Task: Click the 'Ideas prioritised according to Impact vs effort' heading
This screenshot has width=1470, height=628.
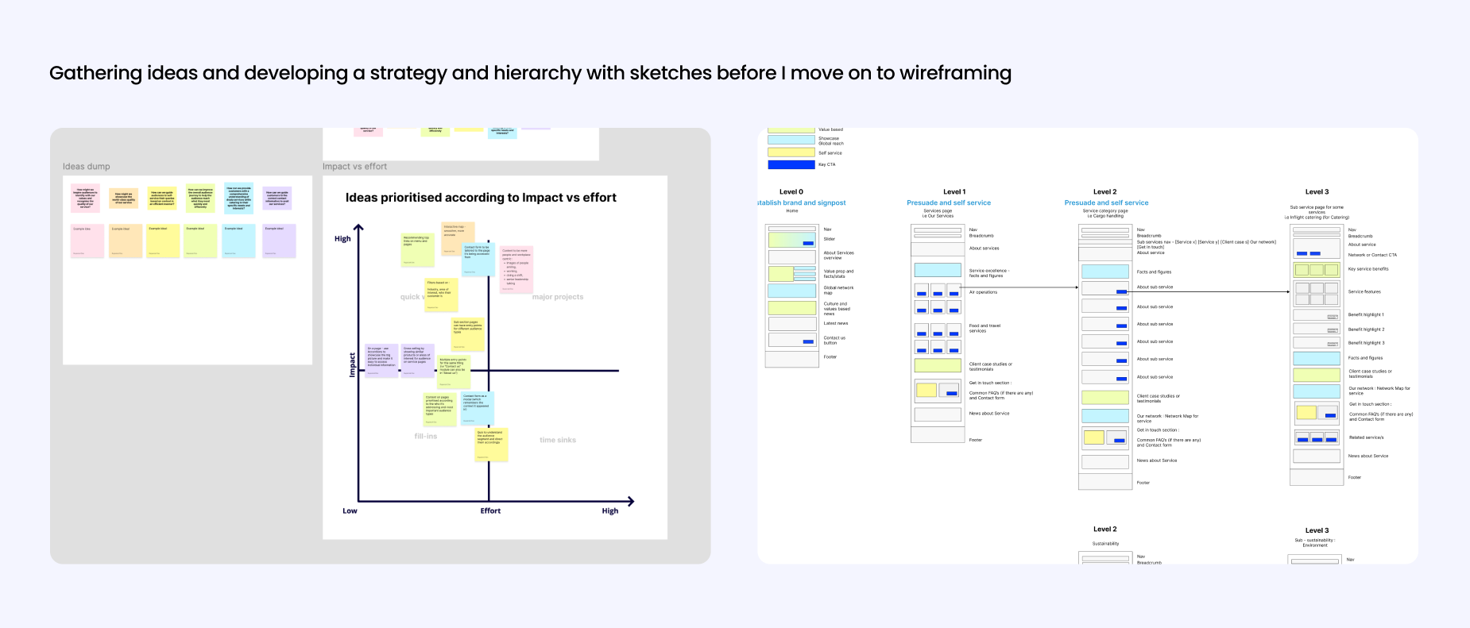Action: tap(480, 198)
